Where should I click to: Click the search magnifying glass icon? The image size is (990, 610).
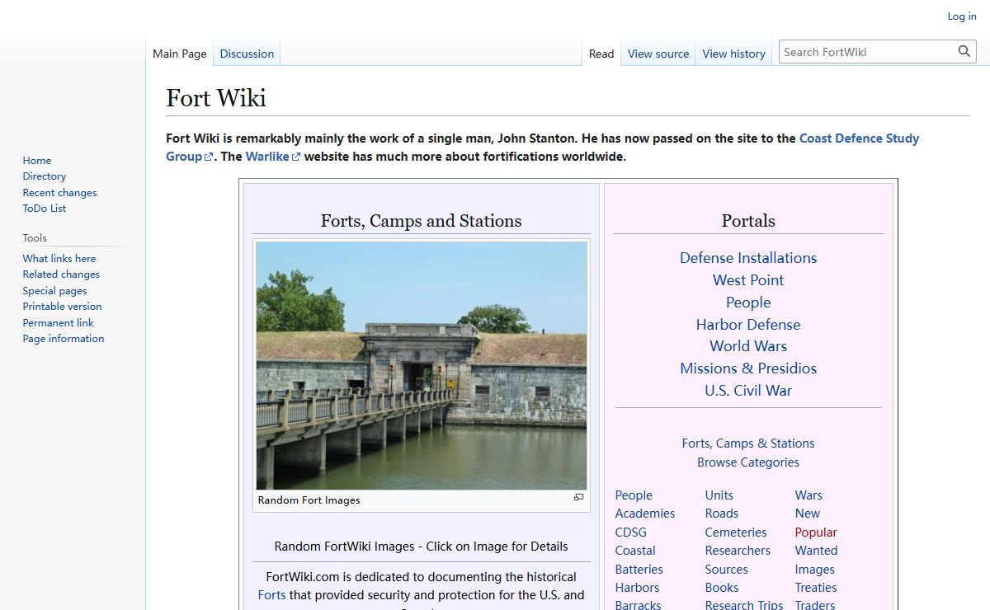click(x=964, y=52)
